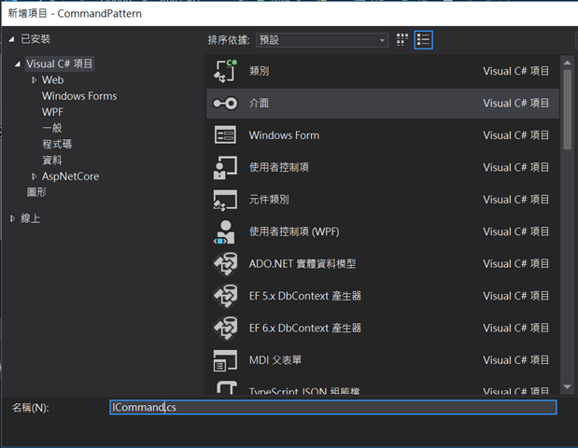Click 已安裝 installed heading

[35, 39]
